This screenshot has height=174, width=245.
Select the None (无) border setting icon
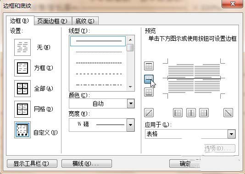point(22,48)
